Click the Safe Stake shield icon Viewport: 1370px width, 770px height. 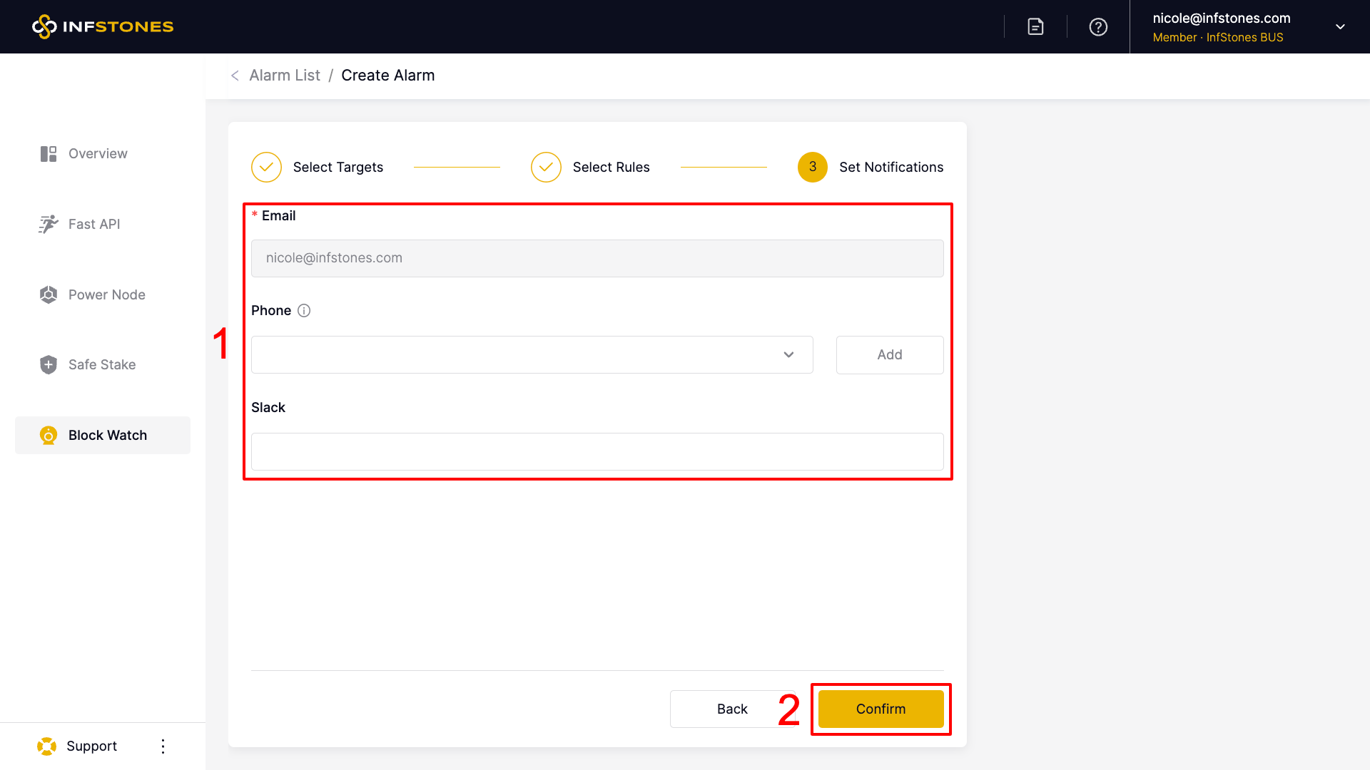[49, 364]
